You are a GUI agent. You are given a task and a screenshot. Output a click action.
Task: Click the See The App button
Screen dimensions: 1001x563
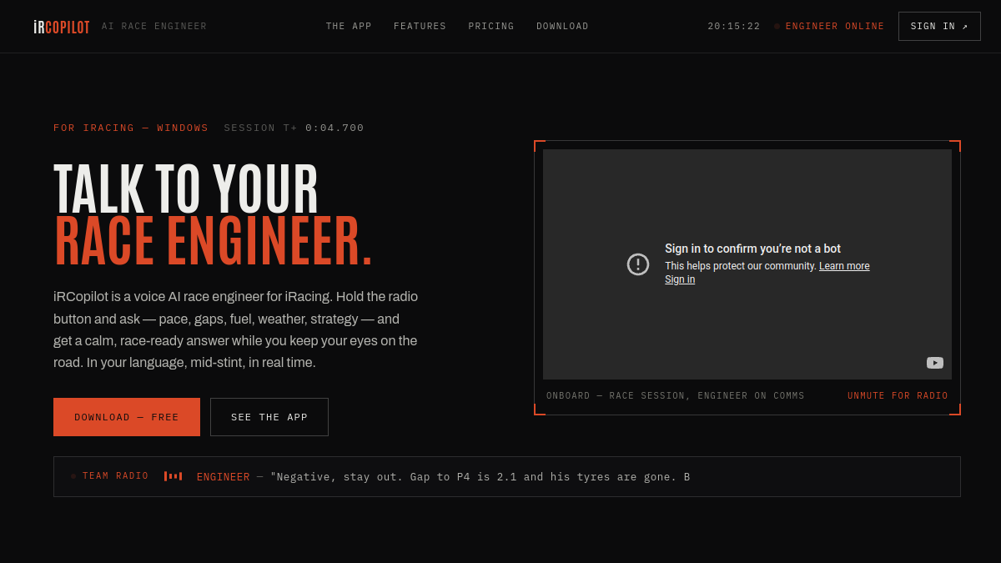point(269,417)
